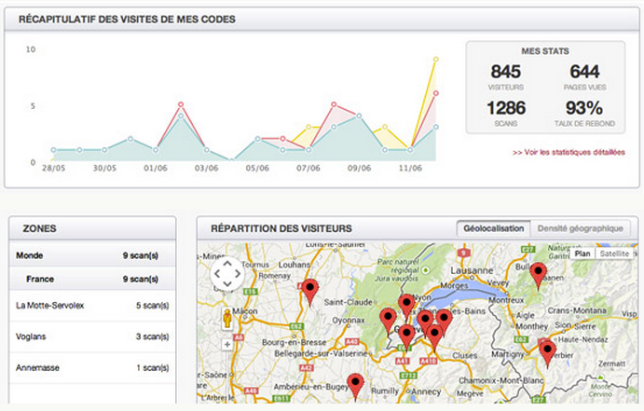The height and width of the screenshot is (411, 644).
Task: Select the Street View pegman icon
Action: [x=226, y=320]
